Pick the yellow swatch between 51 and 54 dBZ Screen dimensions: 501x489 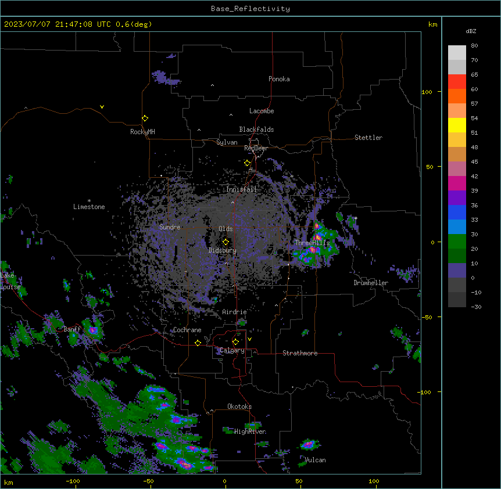click(457, 125)
